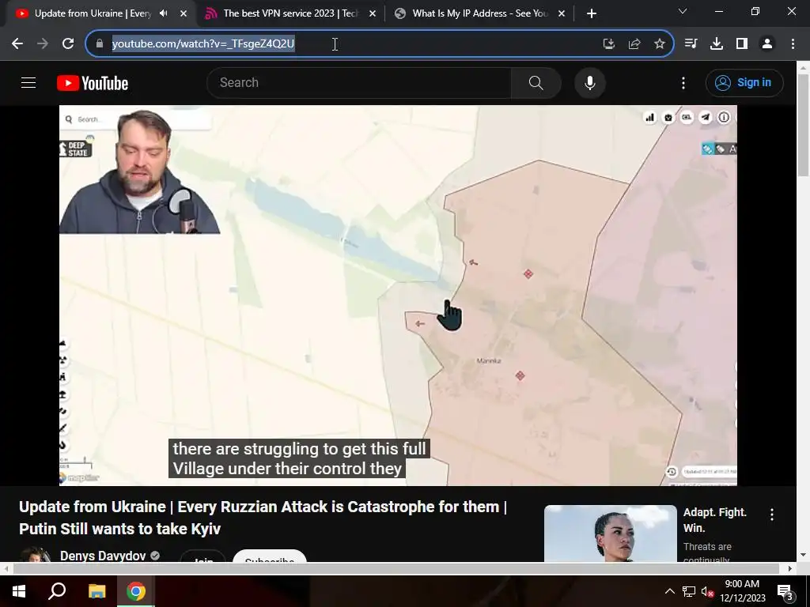Open a new browser tab
This screenshot has height=607, width=810.
[592, 13]
